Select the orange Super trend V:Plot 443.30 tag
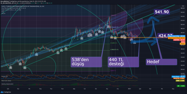Screen dimensions: 187x94 tap(177, 38)
